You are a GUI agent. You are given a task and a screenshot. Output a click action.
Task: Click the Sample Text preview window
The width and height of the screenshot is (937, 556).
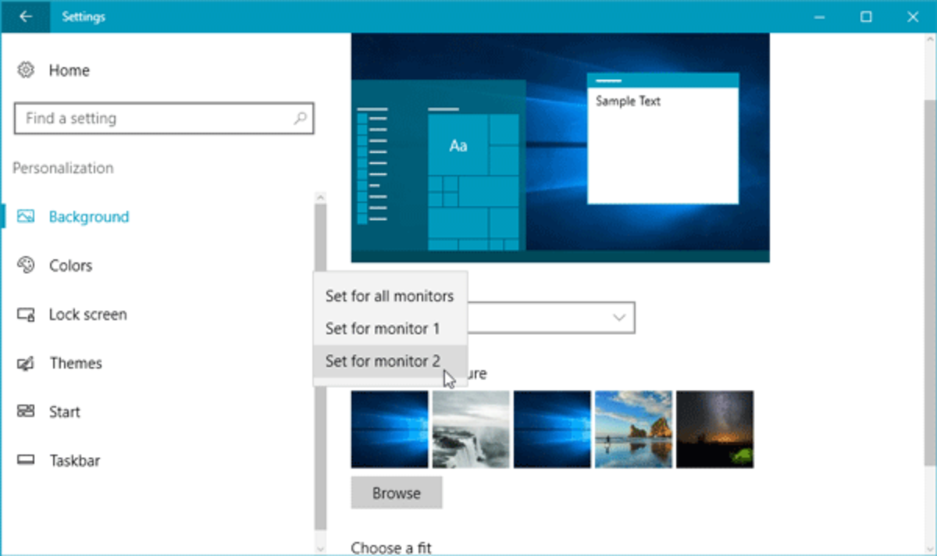(x=663, y=138)
